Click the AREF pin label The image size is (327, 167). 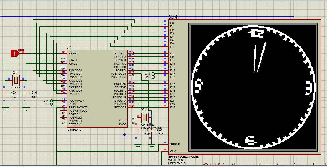click(122, 121)
